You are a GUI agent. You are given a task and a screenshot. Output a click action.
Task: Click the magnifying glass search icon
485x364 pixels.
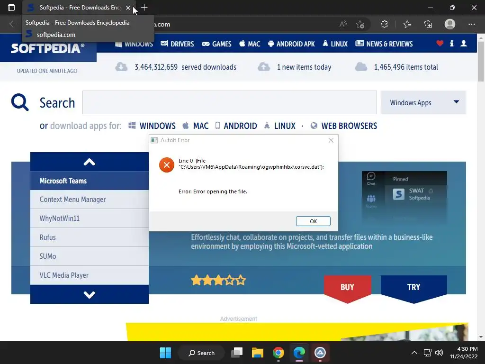[x=20, y=102]
